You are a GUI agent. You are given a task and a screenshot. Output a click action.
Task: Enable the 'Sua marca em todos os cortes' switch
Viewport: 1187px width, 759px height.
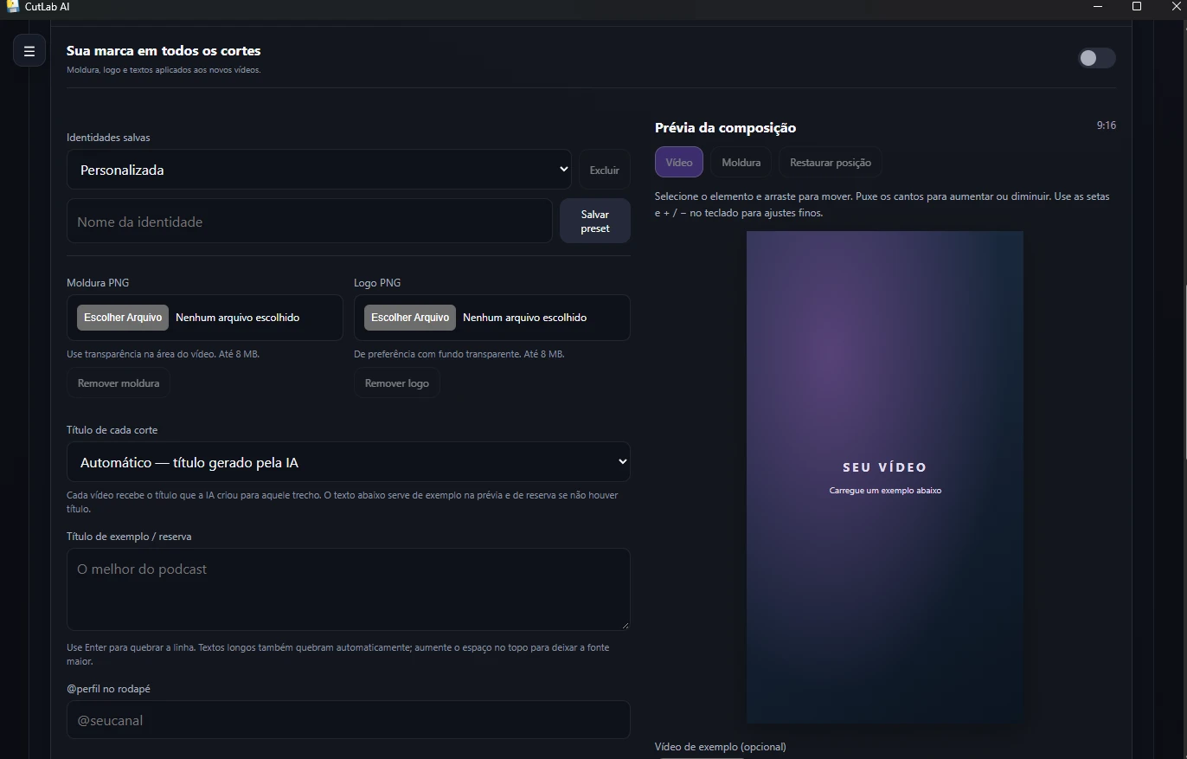tap(1096, 58)
